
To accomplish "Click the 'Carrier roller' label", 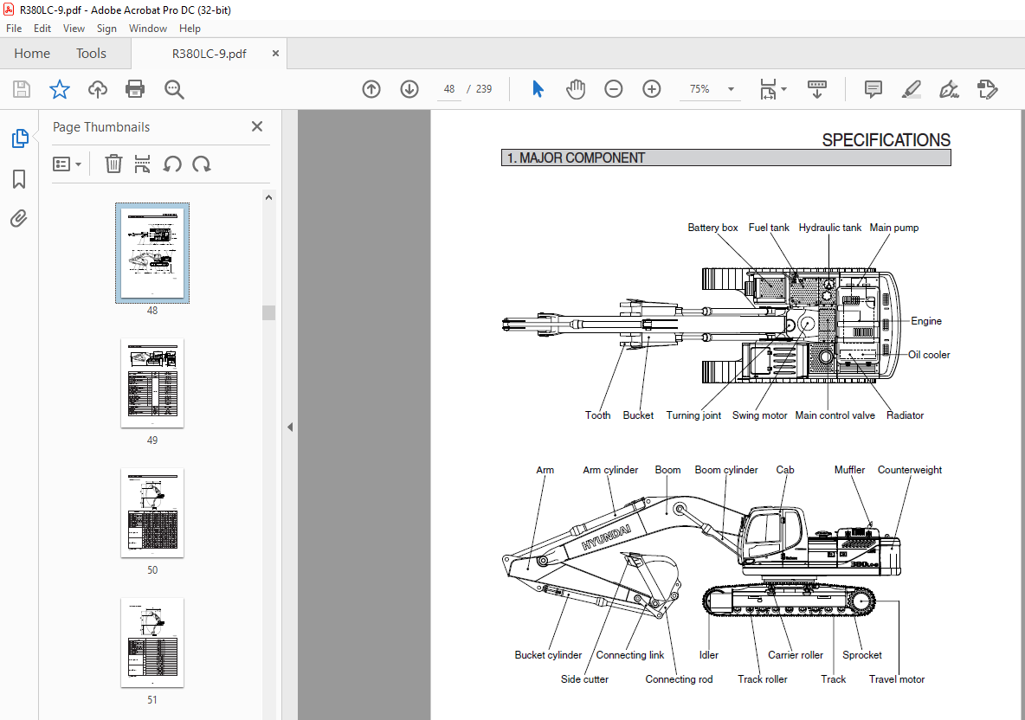I will pyautogui.click(x=796, y=655).
